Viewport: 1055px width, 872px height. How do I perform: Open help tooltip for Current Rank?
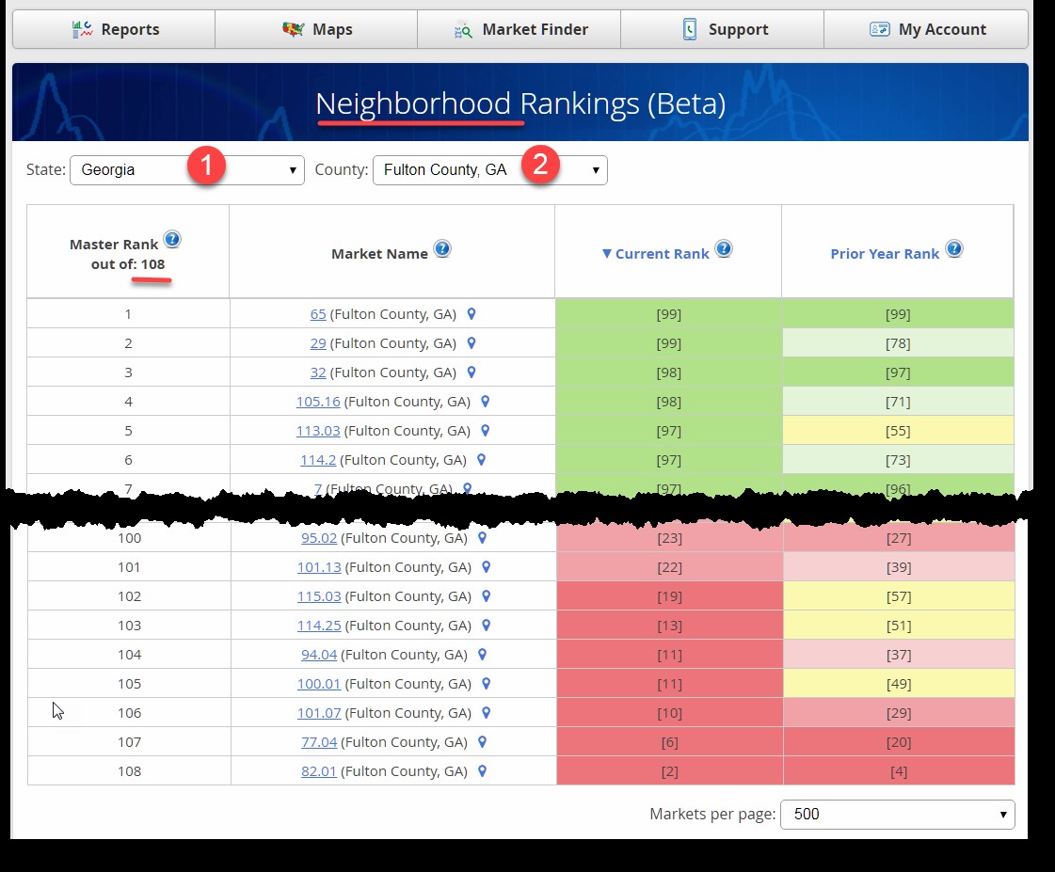723,249
